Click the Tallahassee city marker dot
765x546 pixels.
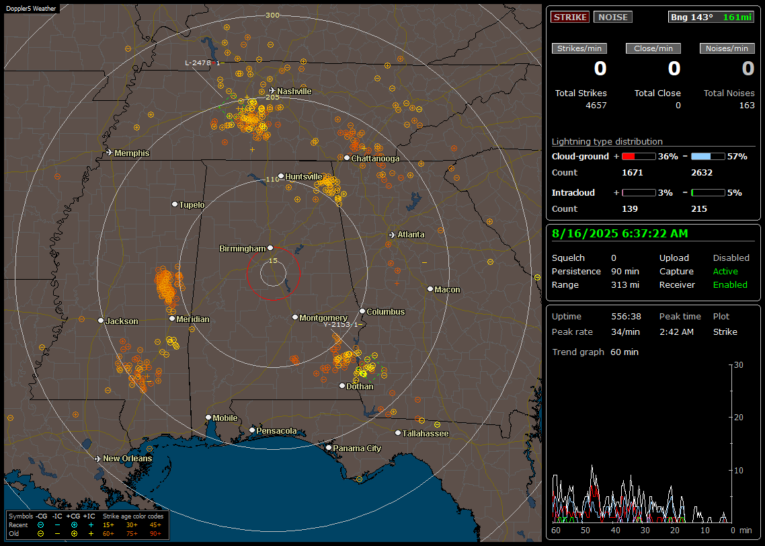[x=398, y=433]
